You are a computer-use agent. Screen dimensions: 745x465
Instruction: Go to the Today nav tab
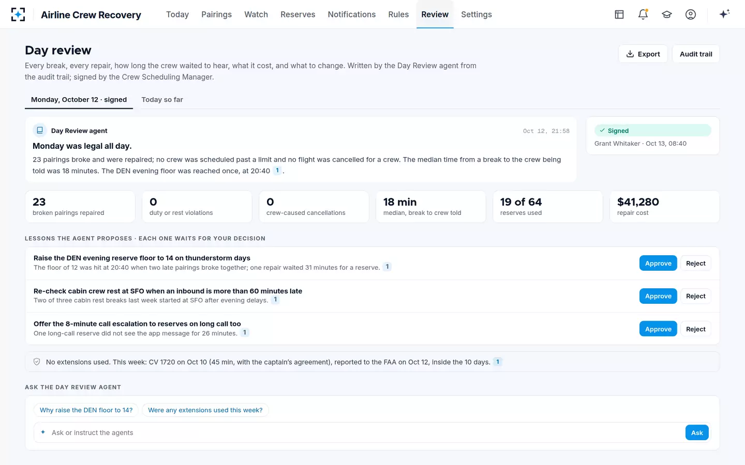point(177,14)
